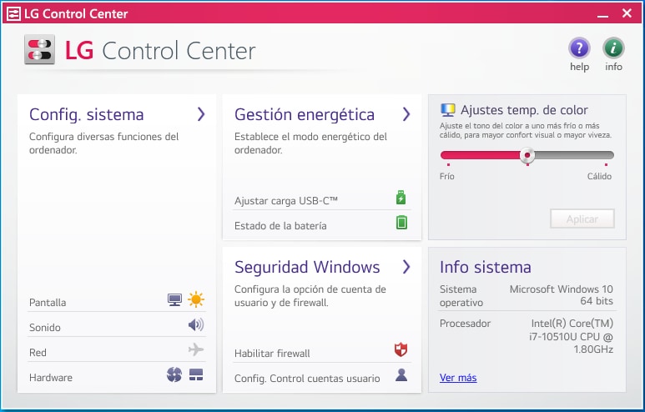This screenshot has width=645, height=412.
Task: Expand Seguridad Windows with its chevron
Action: point(406,267)
